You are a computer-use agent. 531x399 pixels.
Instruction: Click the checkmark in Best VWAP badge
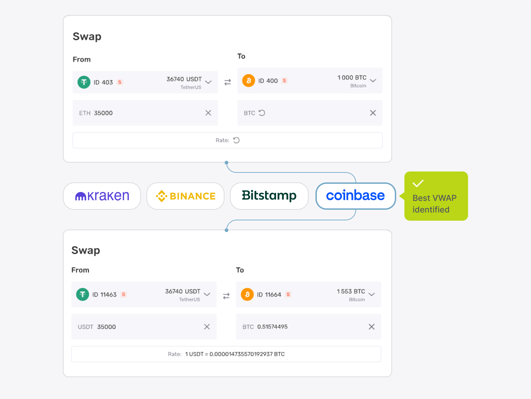[418, 183]
